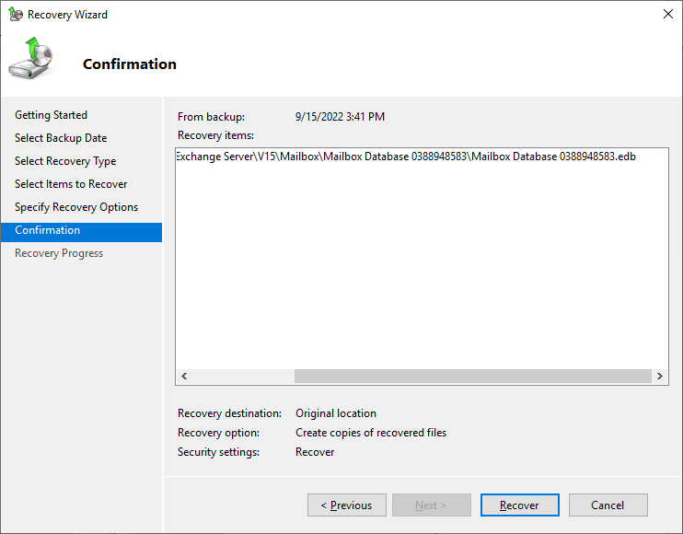The width and height of the screenshot is (683, 534).
Task: Click the Original location destination value
Action: [336, 413]
